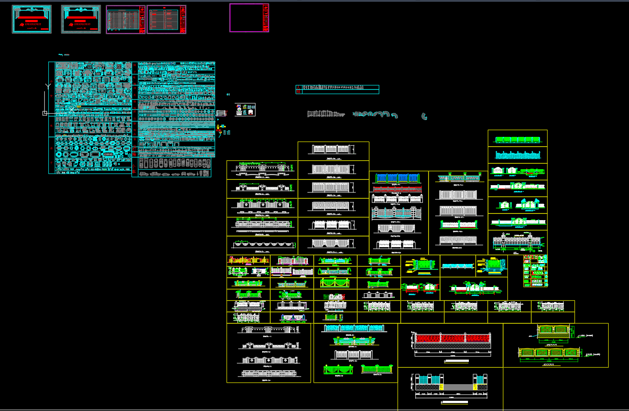Select the empty magenta-bordered drawing frame
The width and height of the screenshot is (629, 411).
249,18
